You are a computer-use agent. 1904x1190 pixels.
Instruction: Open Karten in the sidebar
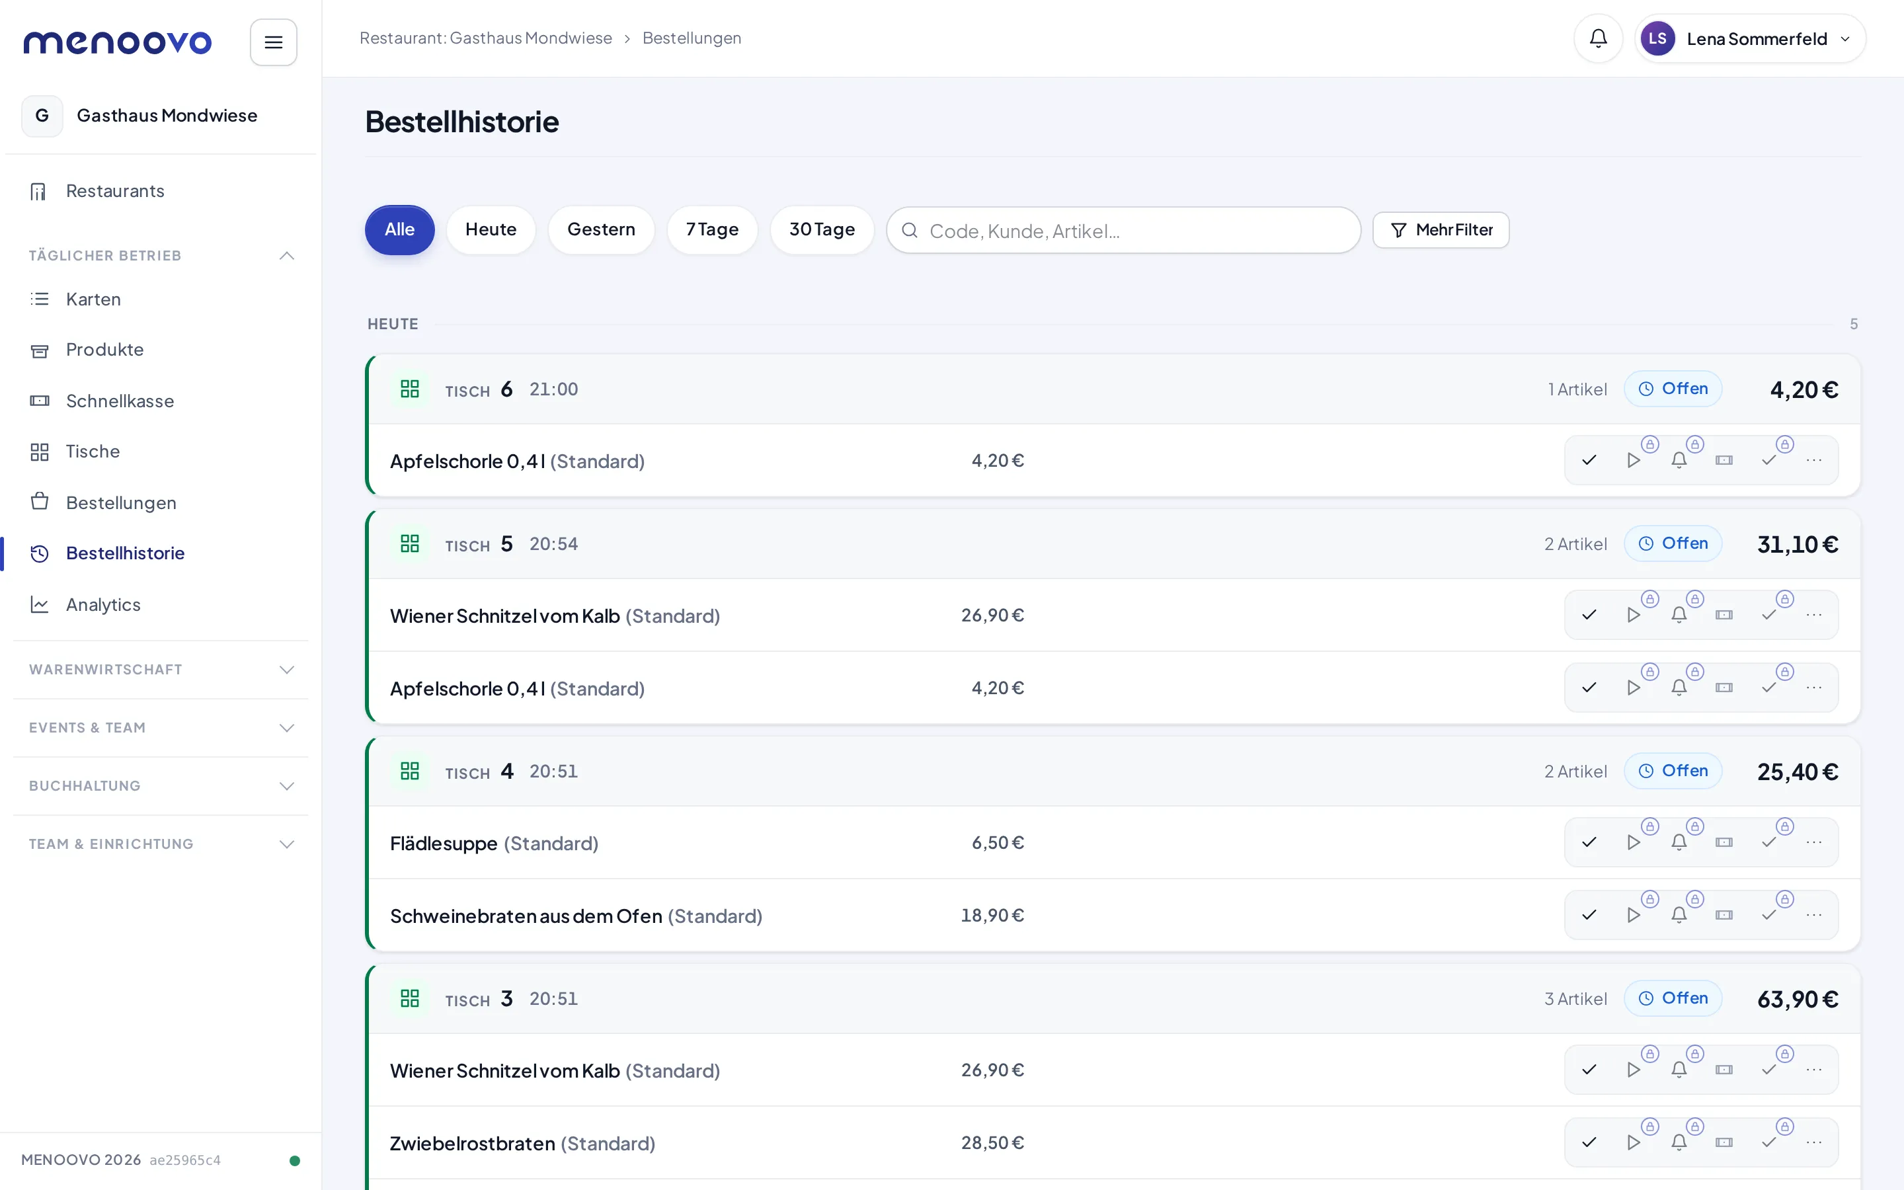tap(161, 299)
